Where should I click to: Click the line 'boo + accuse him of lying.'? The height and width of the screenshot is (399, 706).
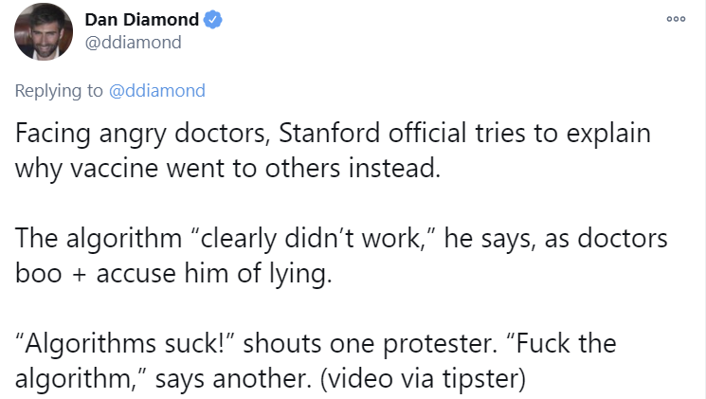click(173, 273)
